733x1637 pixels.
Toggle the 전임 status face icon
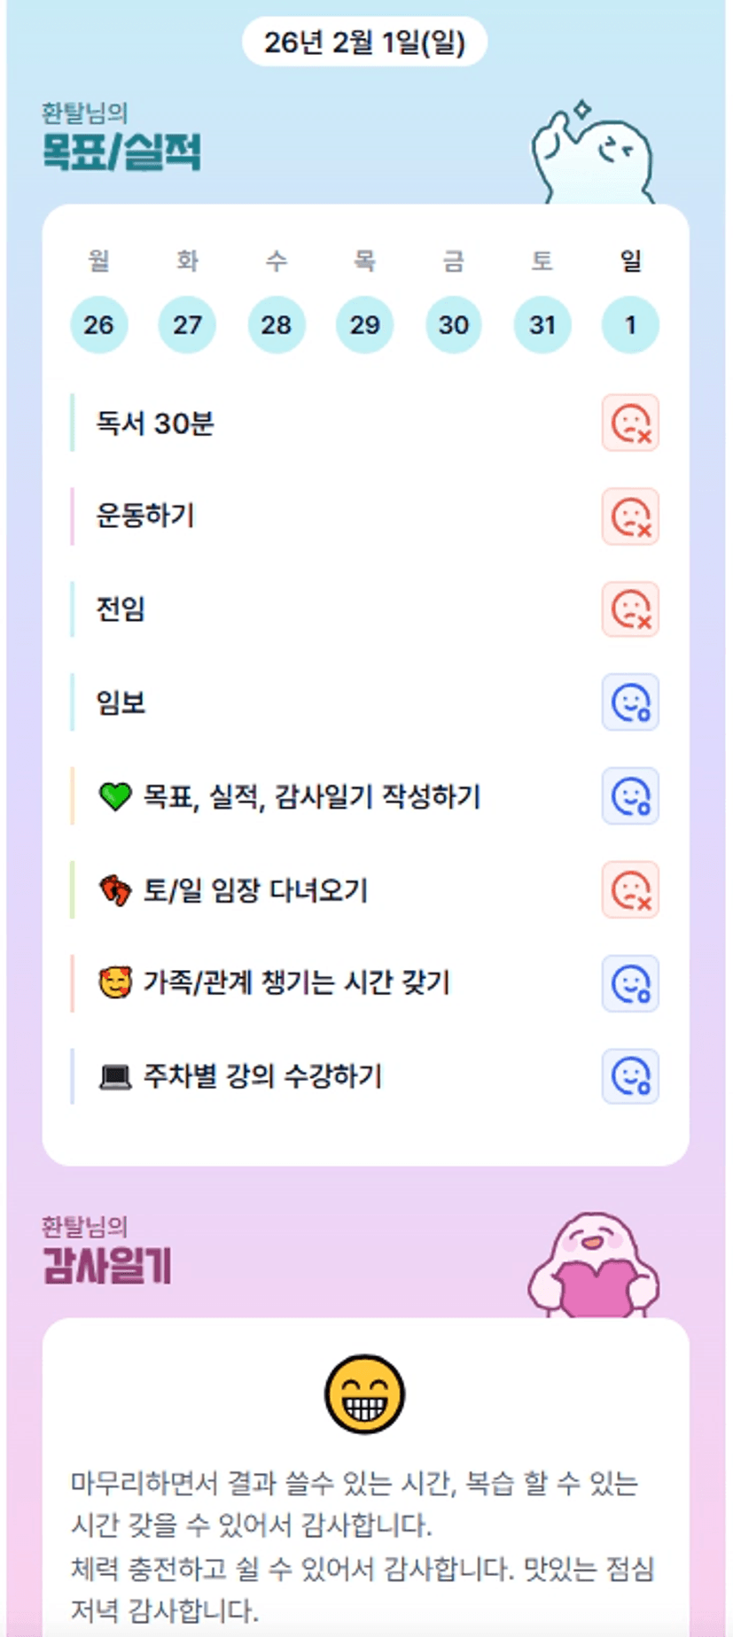(629, 609)
